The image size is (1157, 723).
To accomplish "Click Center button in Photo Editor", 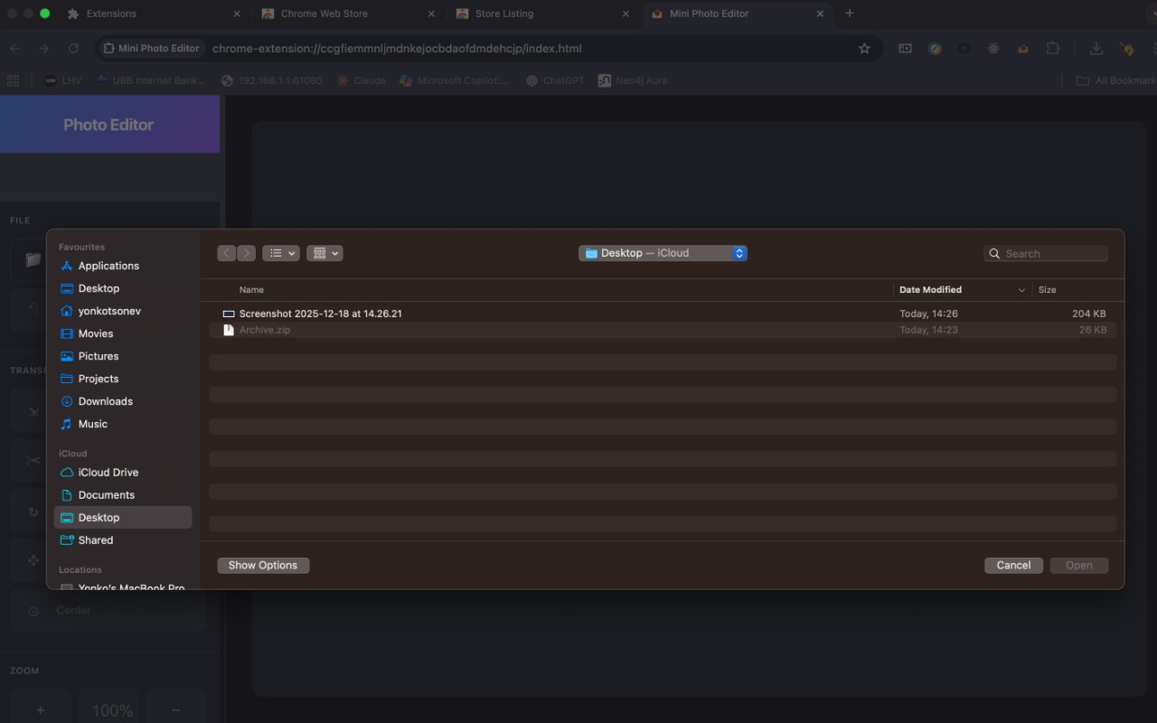I will click(x=108, y=610).
